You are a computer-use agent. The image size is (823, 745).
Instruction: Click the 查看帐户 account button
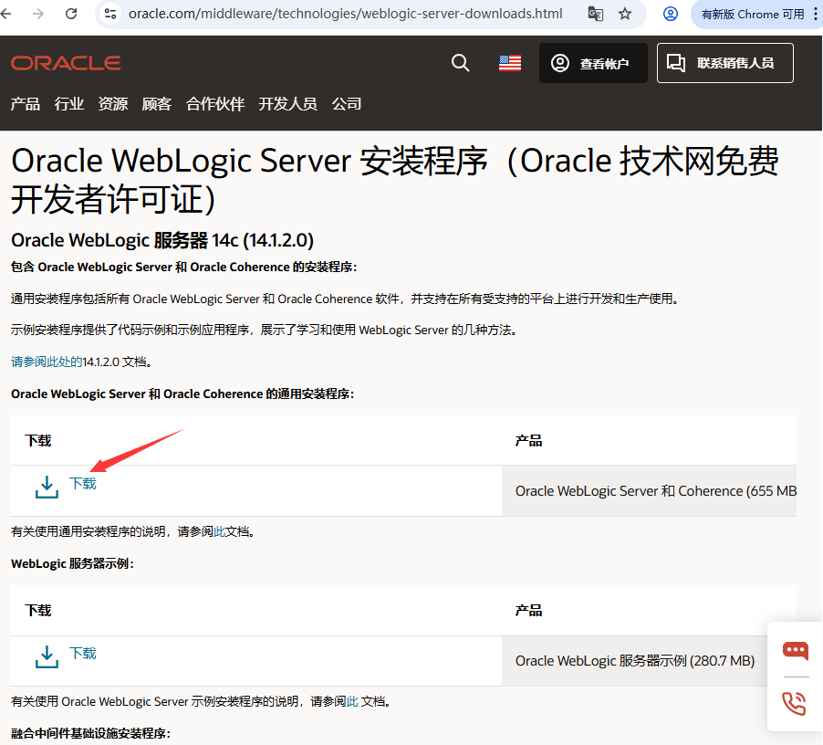point(593,63)
